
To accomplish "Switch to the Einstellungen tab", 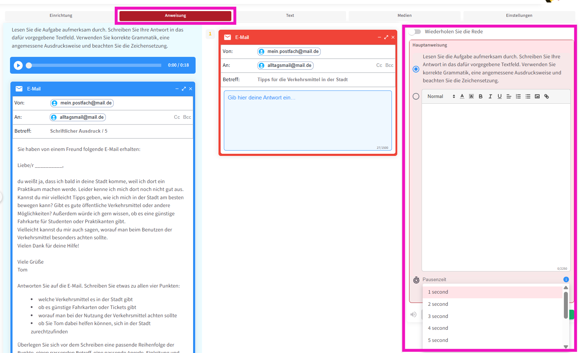I will click(519, 16).
